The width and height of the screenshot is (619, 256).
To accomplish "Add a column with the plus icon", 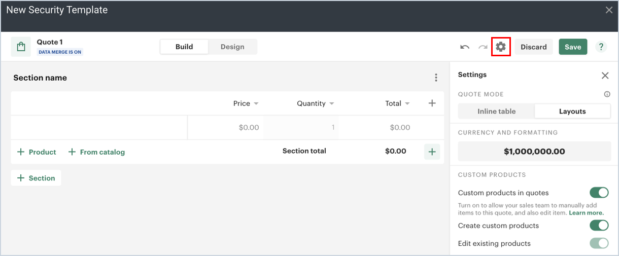I will [432, 103].
